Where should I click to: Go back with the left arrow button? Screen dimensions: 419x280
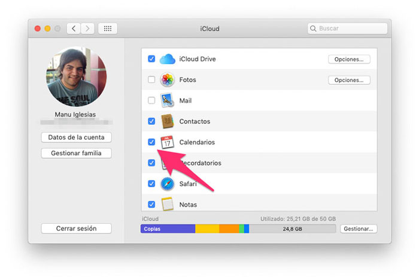click(x=74, y=29)
